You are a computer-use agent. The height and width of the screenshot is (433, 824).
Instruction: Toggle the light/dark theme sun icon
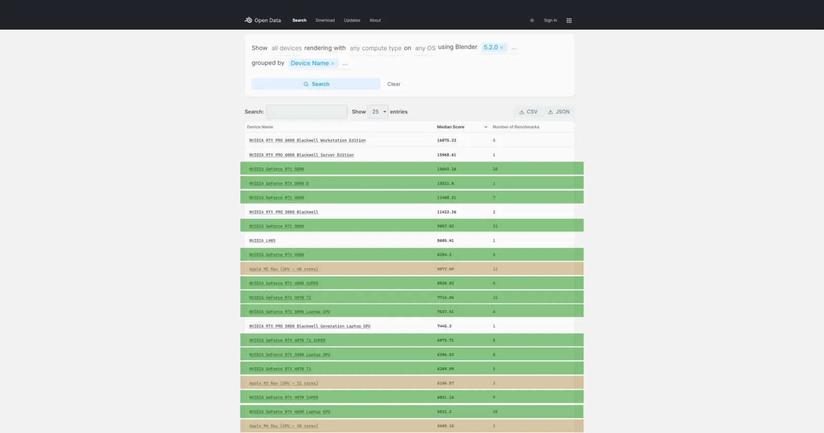point(532,21)
